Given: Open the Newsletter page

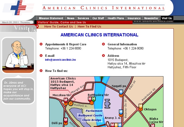Looking at the screenshot, I should pos(151,18).
